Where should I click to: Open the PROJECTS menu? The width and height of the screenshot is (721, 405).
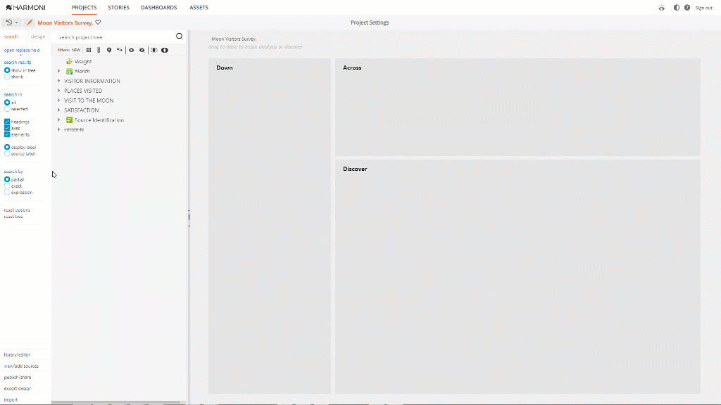pos(84,7)
